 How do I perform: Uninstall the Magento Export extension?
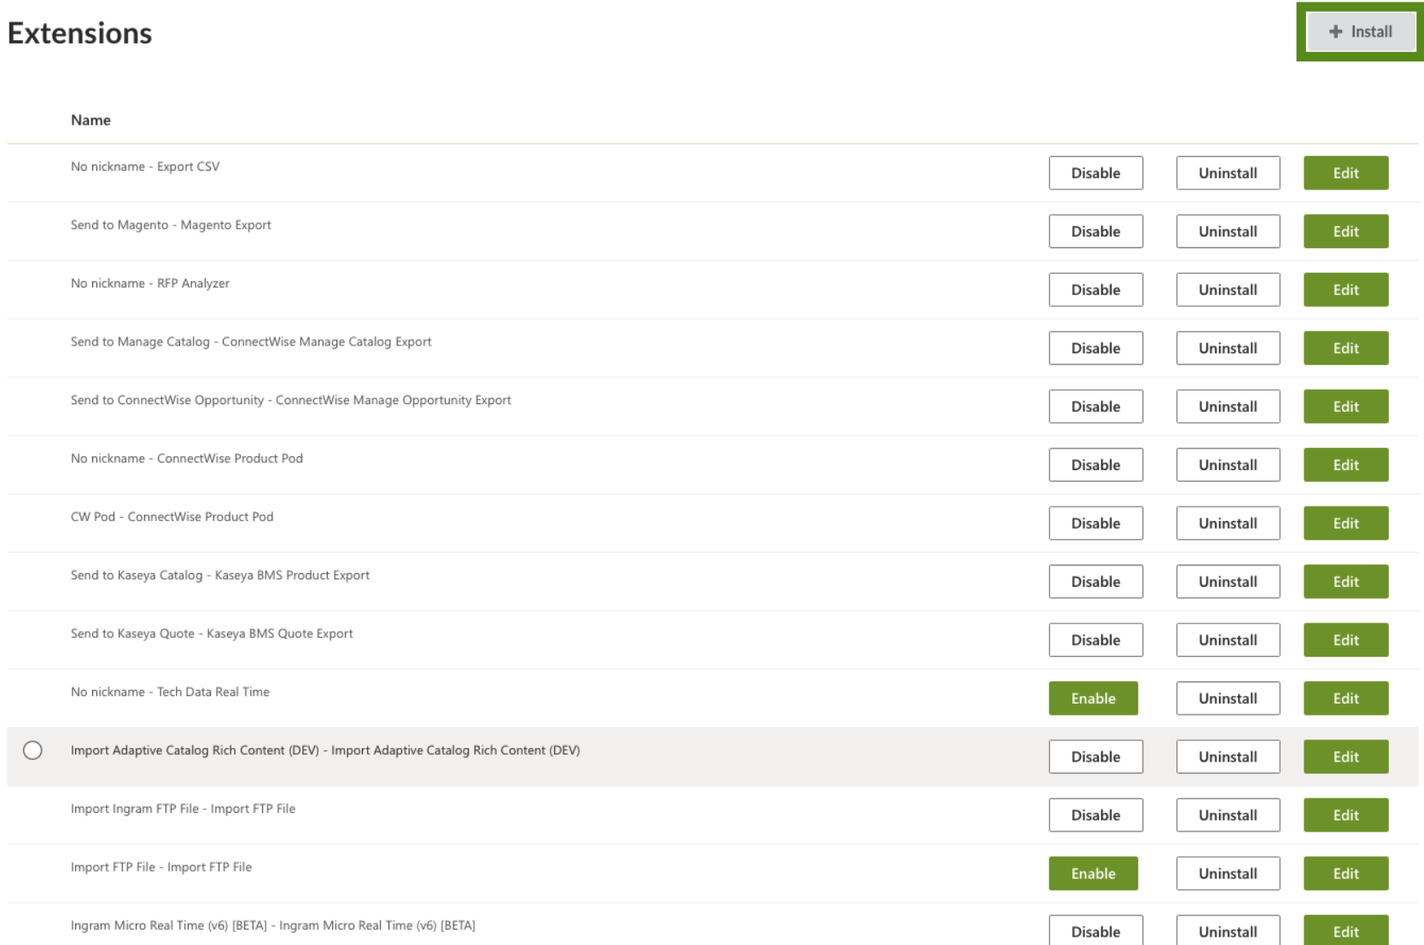click(x=1228, y=231)
